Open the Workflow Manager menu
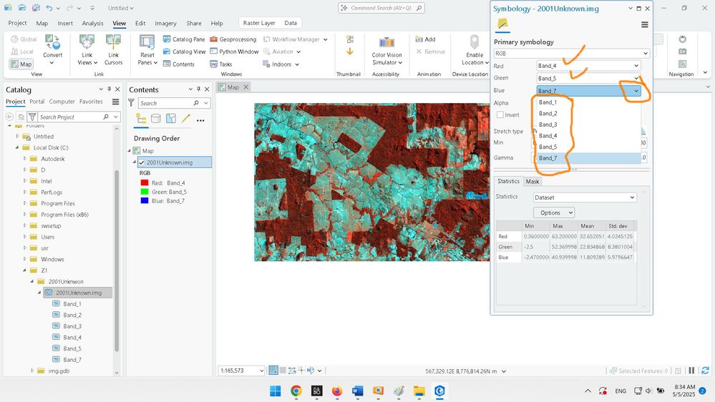Viewport: 715px width, 402px height. [x=295, y=39]
